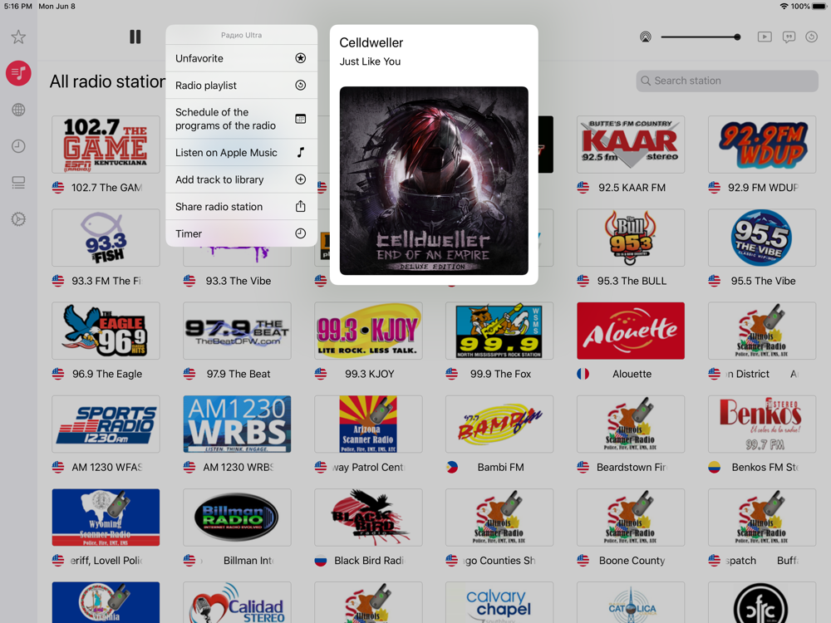Image resolution: width=831 pixels, height=623 pixels.
Task: Open 96.9 The Eagle station logo
Action: [106, 331]
